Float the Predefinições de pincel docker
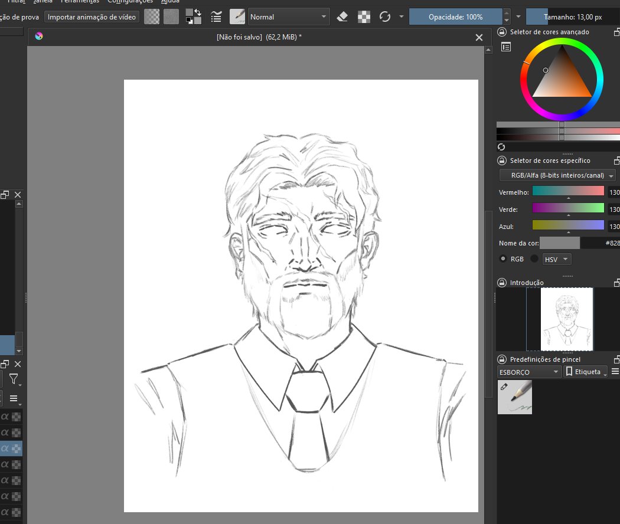The width and height of the screenshot is (620, 524). (617, 359)
